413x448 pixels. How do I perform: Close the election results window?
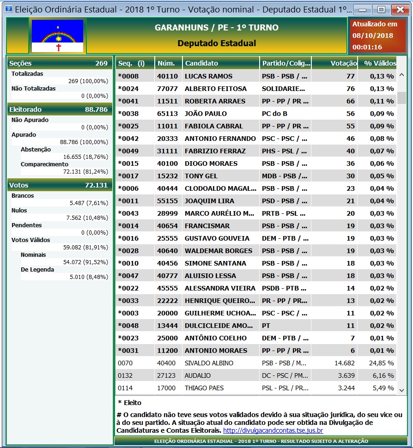pyautogui.click(x=400, y=10)
